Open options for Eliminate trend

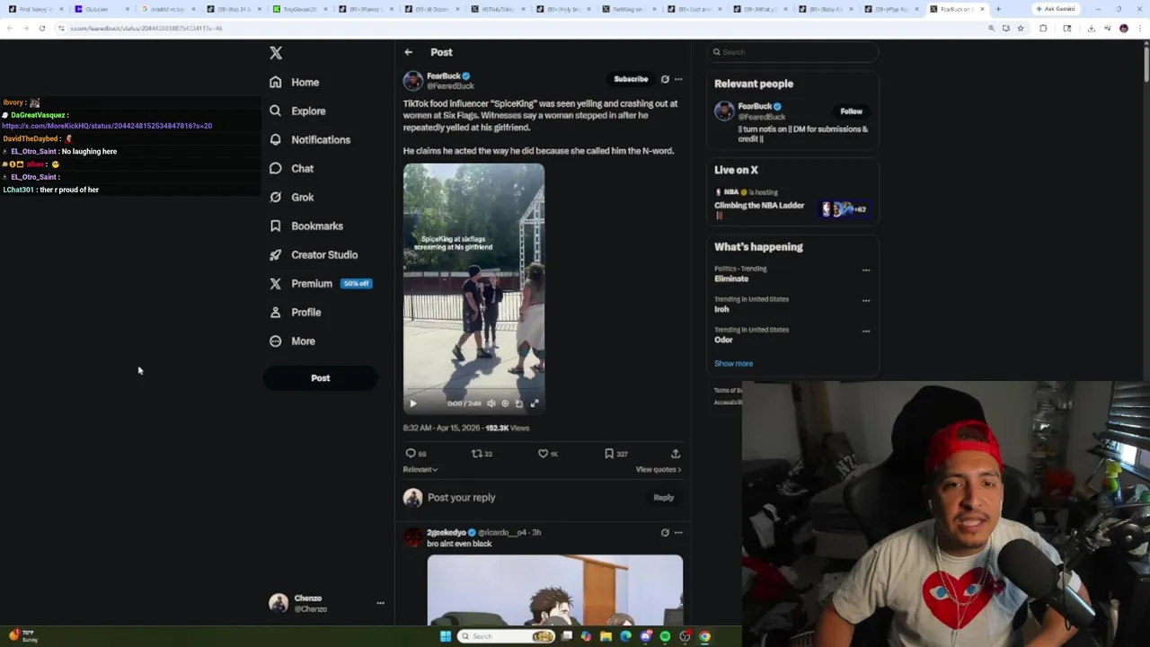coord(866,270)
